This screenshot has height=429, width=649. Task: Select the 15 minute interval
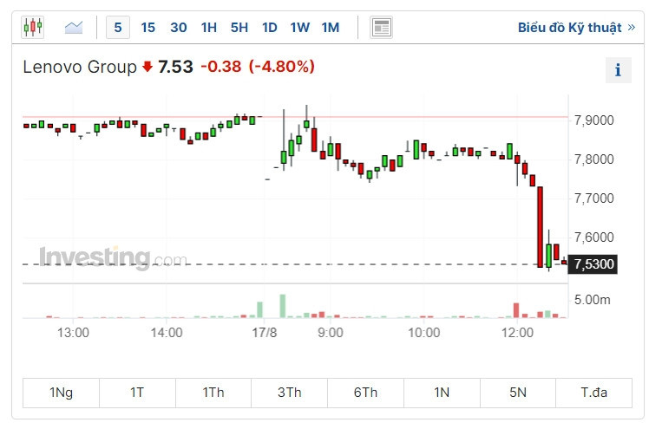click(x=147, y=28)
